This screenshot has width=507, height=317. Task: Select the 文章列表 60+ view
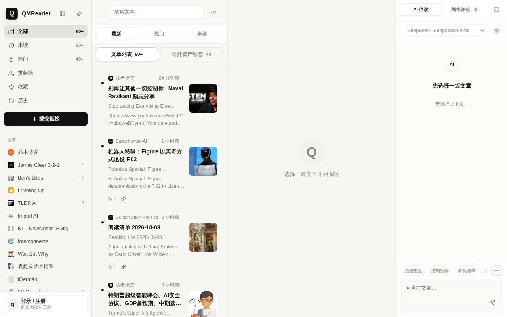coord(127,54)
